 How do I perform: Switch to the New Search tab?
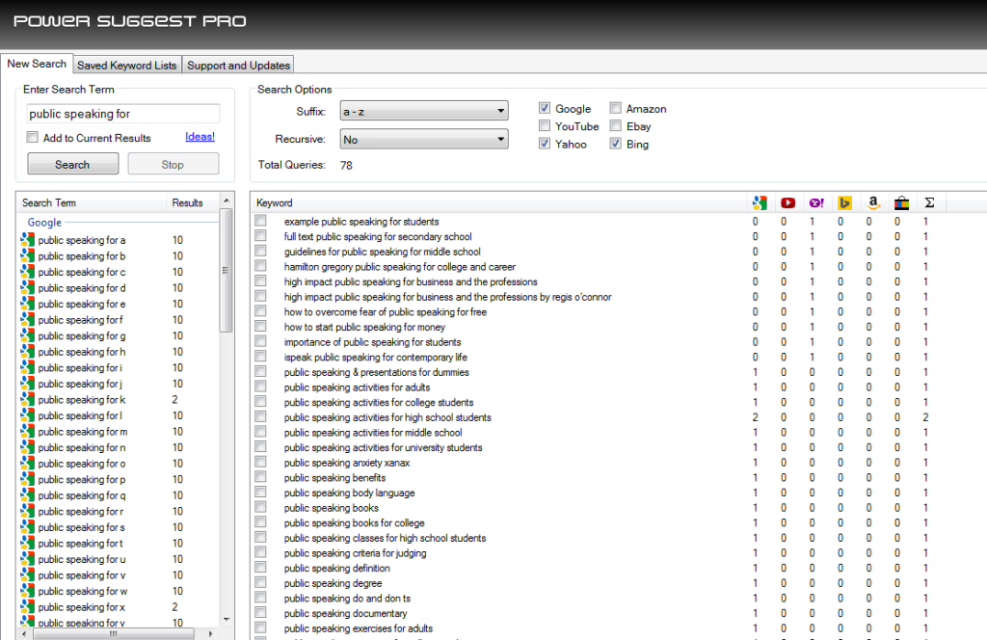[x=37, y=64]
